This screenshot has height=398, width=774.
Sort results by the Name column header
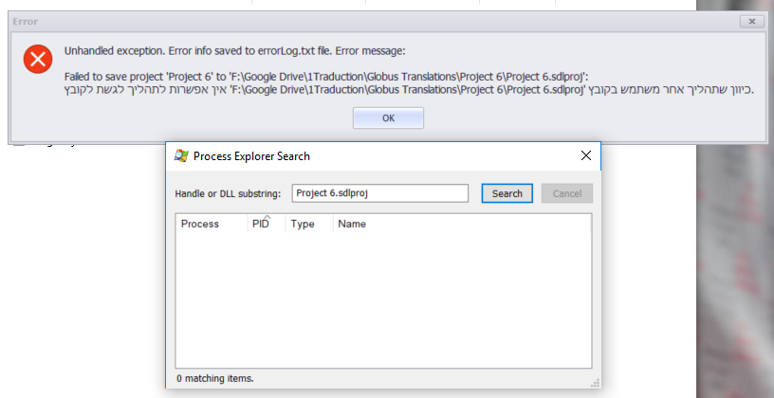(x=352, y=224)
